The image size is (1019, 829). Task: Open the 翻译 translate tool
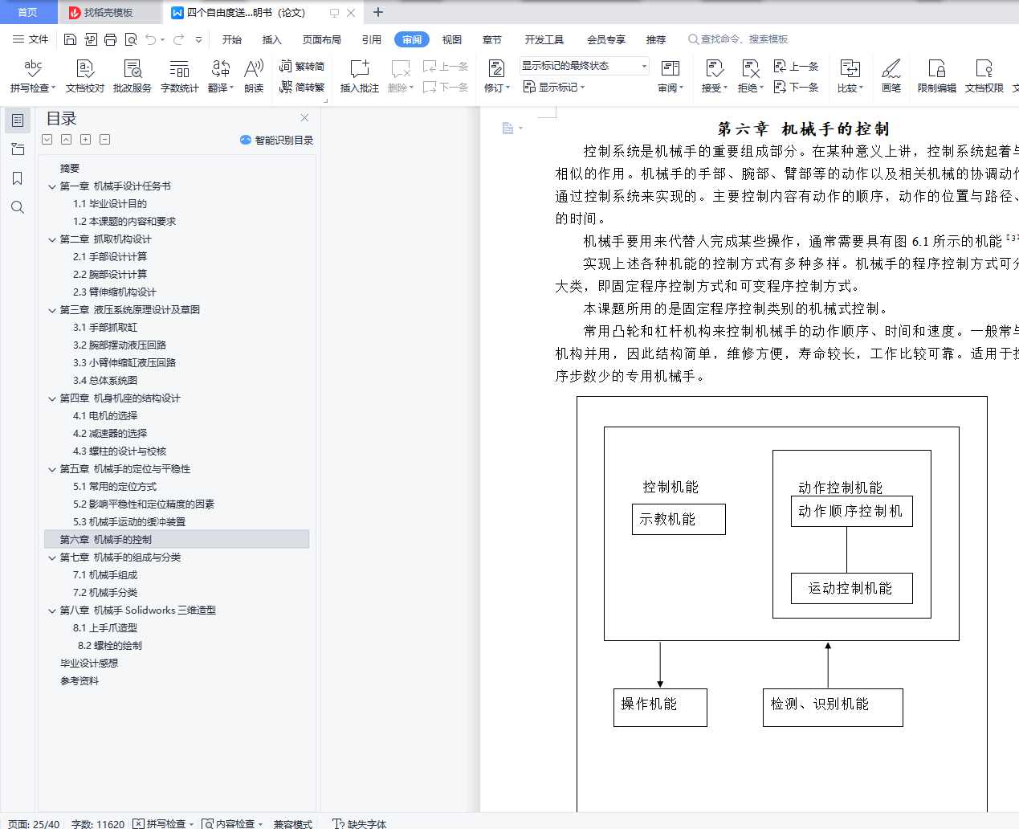tap(221, 76)
